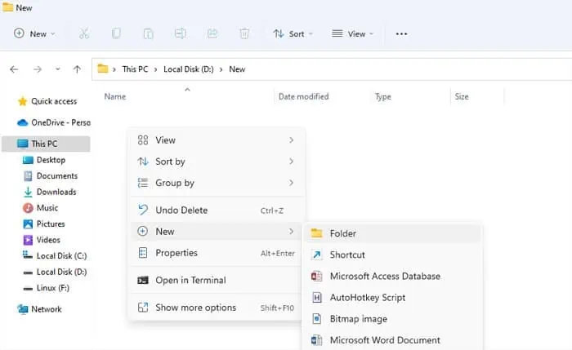Select Local Disk (C:) in sidebar
Screen dimensions: 572x350
[61, 255]
